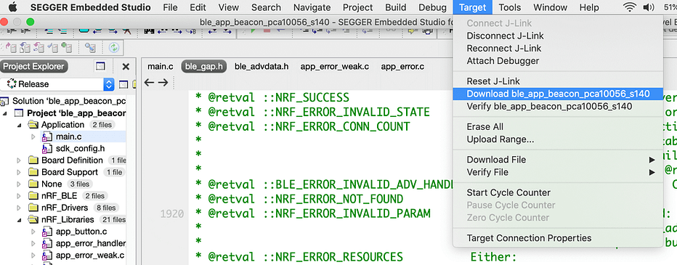
Task: Click the volume icon in menu bar
Action: (649, 7)
